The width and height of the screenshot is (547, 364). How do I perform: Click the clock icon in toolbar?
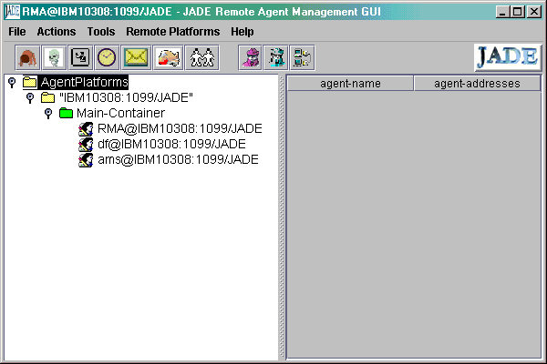[107, 57]
